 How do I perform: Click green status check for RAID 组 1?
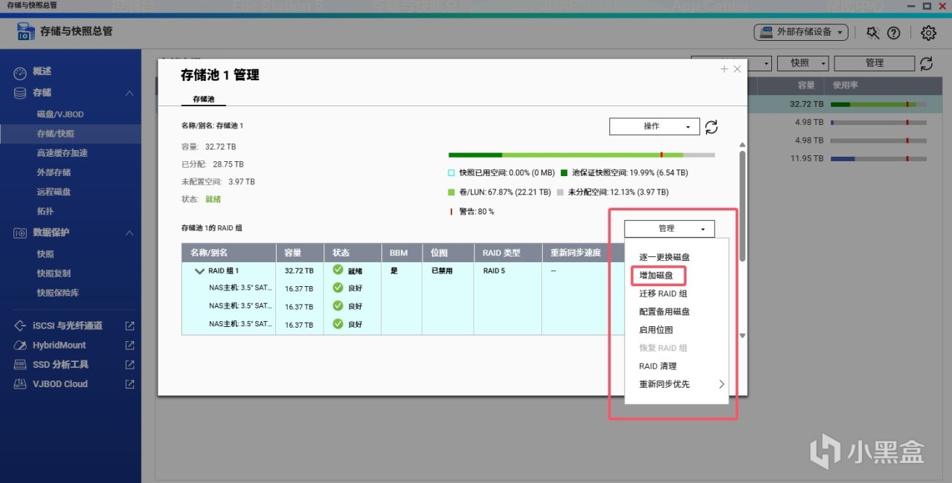338,270
